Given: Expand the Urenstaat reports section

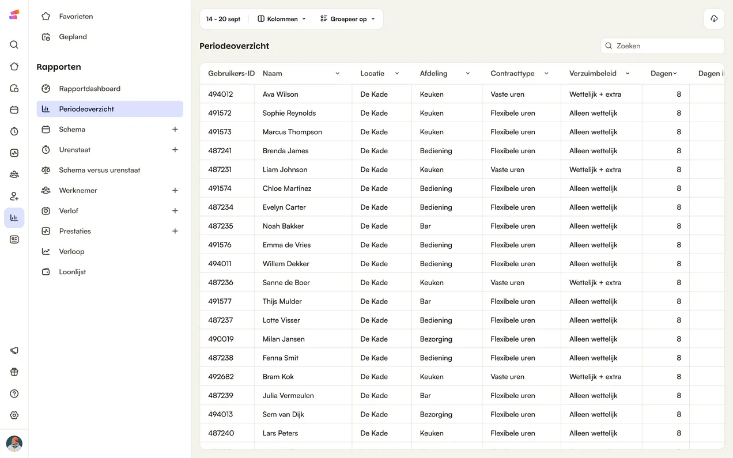Looking at the screenshot, I should 175,150.
